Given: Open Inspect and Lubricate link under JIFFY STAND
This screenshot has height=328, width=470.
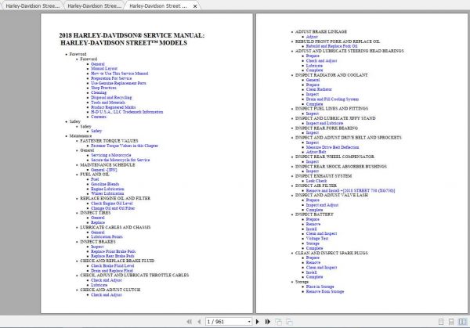Looking at the screenshot, I should (x=324, y=123).
